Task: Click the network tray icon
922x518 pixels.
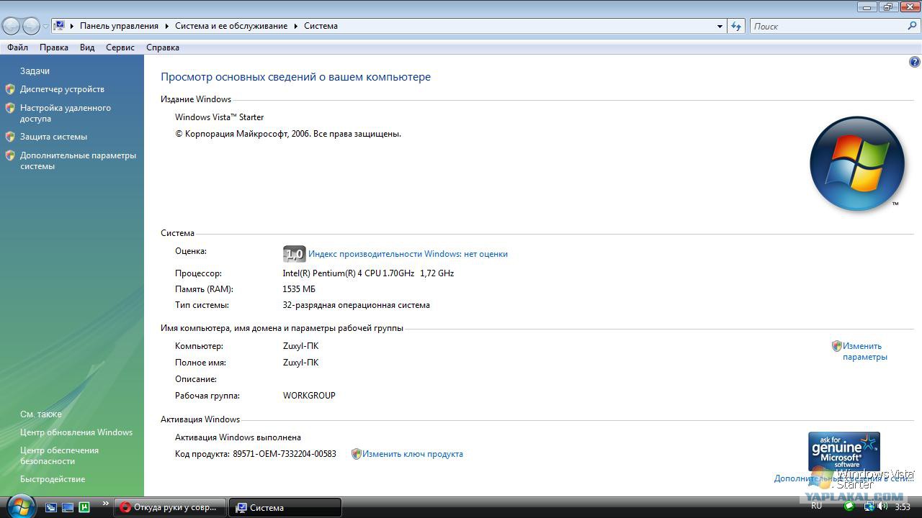Action: pyautogui.click(x=869, y=507)
